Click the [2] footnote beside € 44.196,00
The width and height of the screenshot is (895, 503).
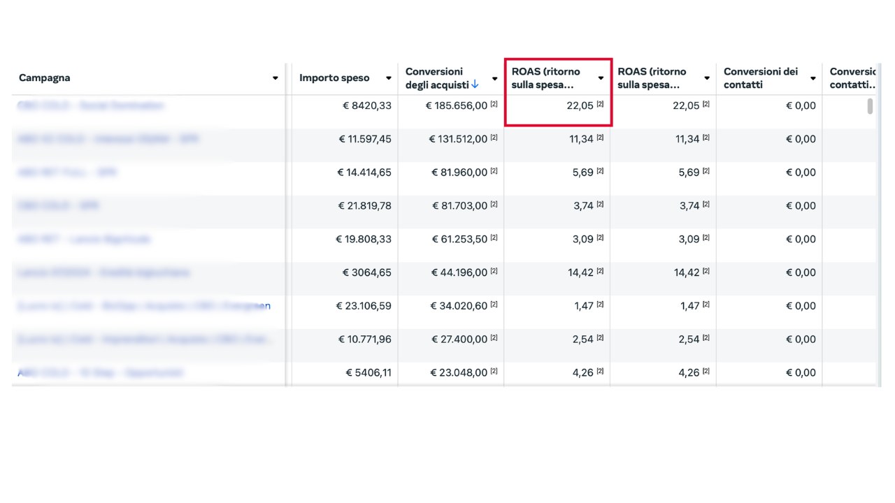(494, 272)
